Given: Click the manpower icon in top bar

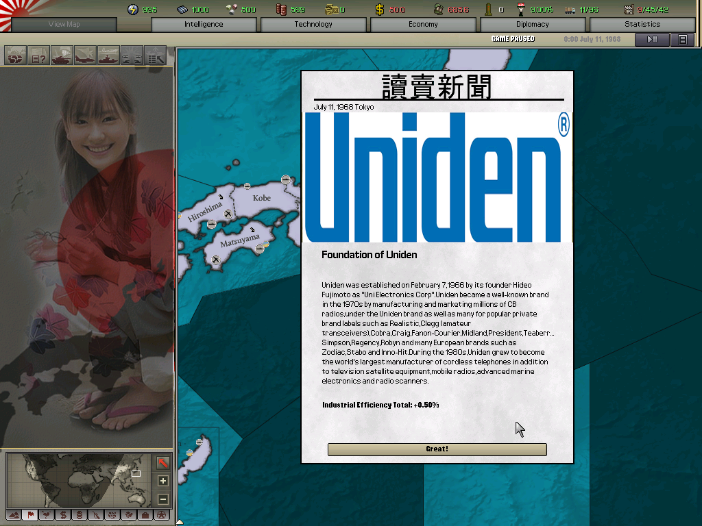Looking at the screenshot, I should pyautogui.click(x=489, y=10).
